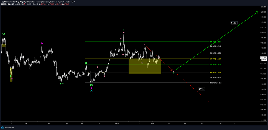The width and height of the screenshot is (268, 130).
Task: Click the cyan (iv) wave label
Action: pyautogui.click(x=91, y=90)
